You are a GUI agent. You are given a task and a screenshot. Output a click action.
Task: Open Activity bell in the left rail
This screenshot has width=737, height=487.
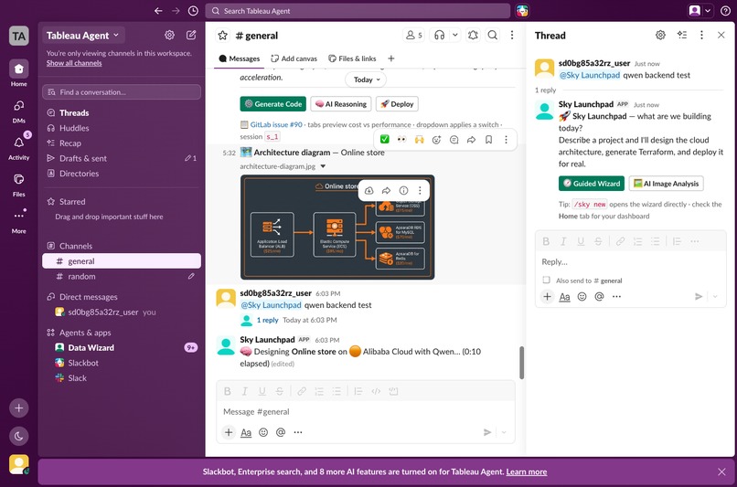tap(19, 147)
